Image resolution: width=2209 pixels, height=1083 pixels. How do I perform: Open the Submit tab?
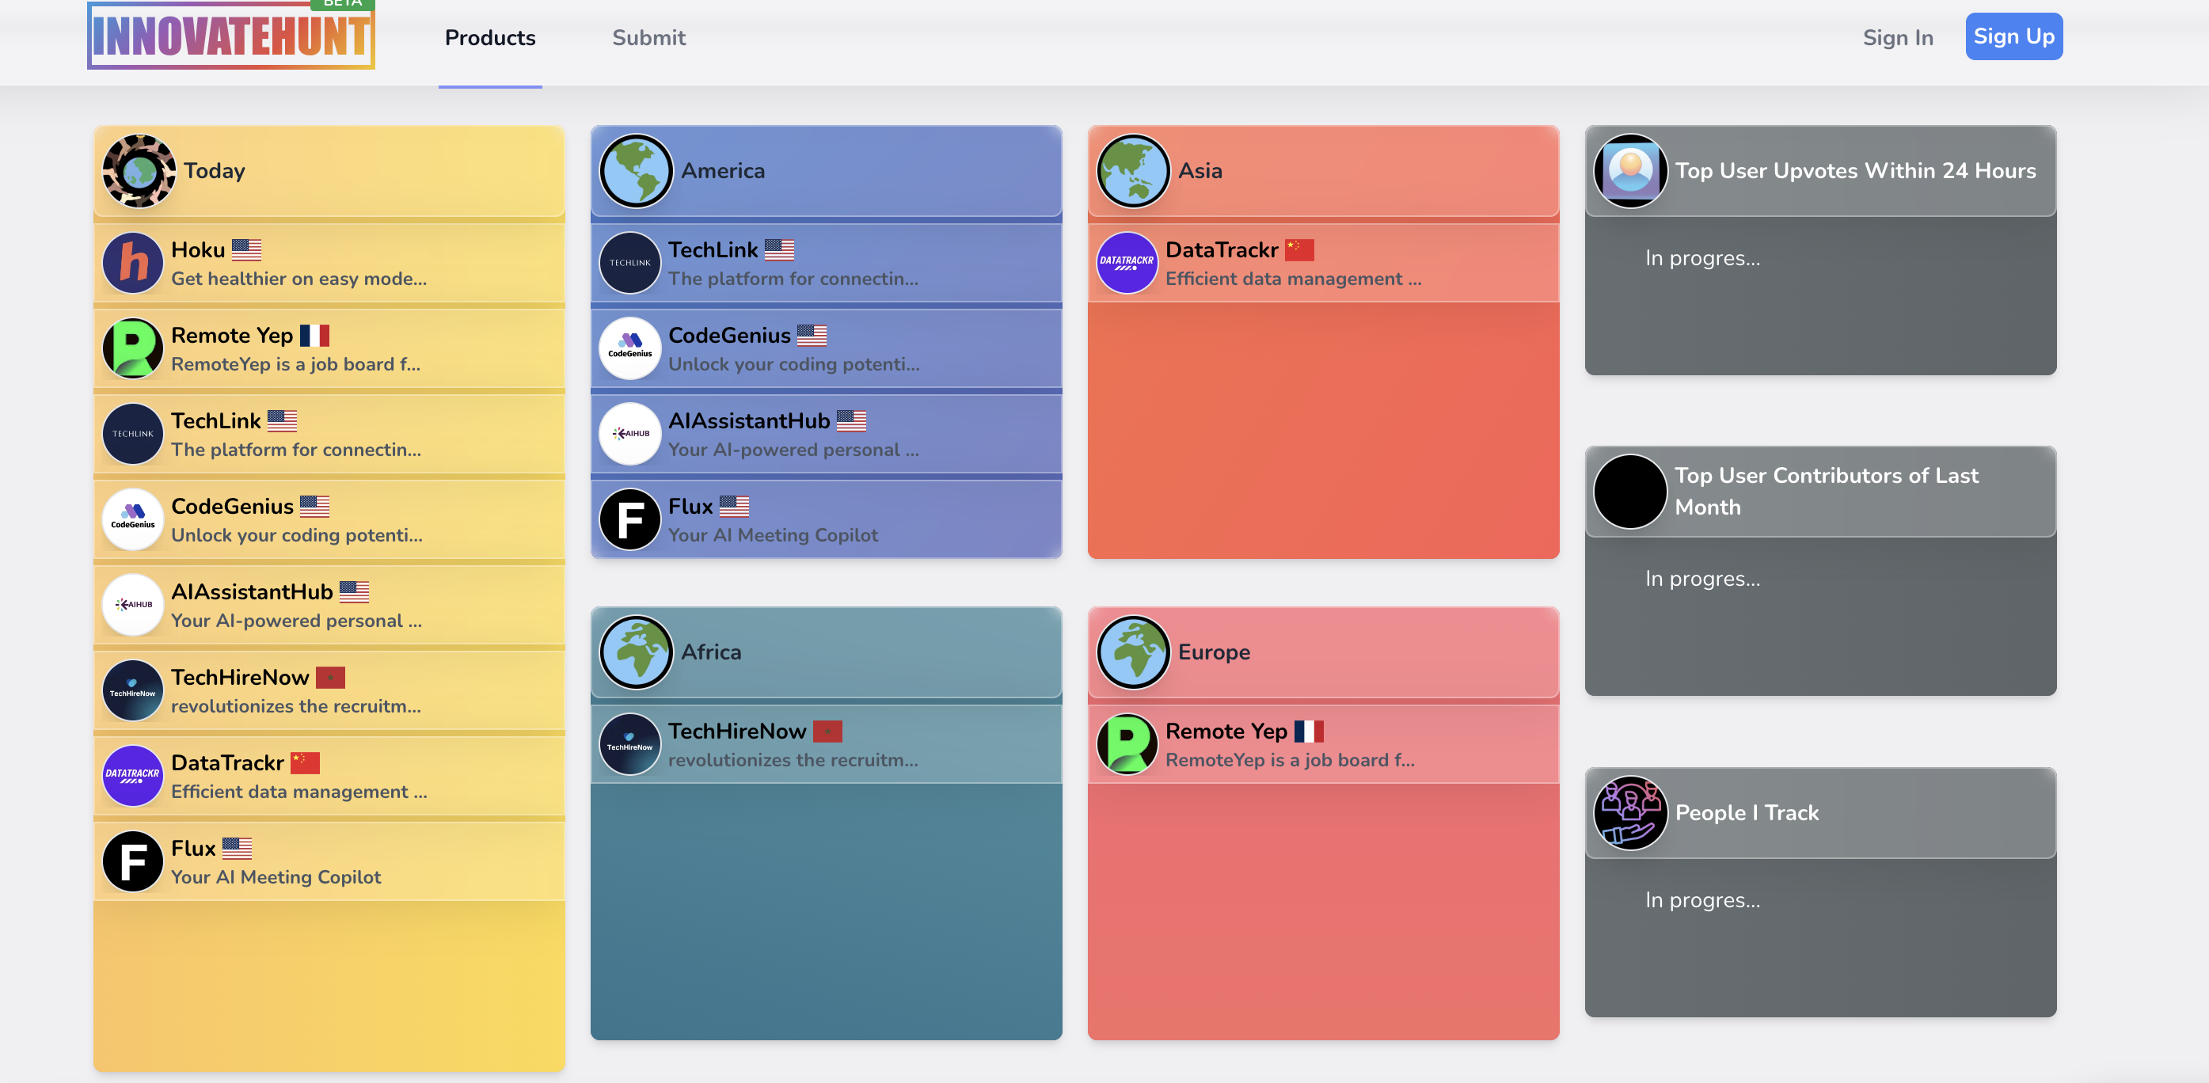(648, 38)
